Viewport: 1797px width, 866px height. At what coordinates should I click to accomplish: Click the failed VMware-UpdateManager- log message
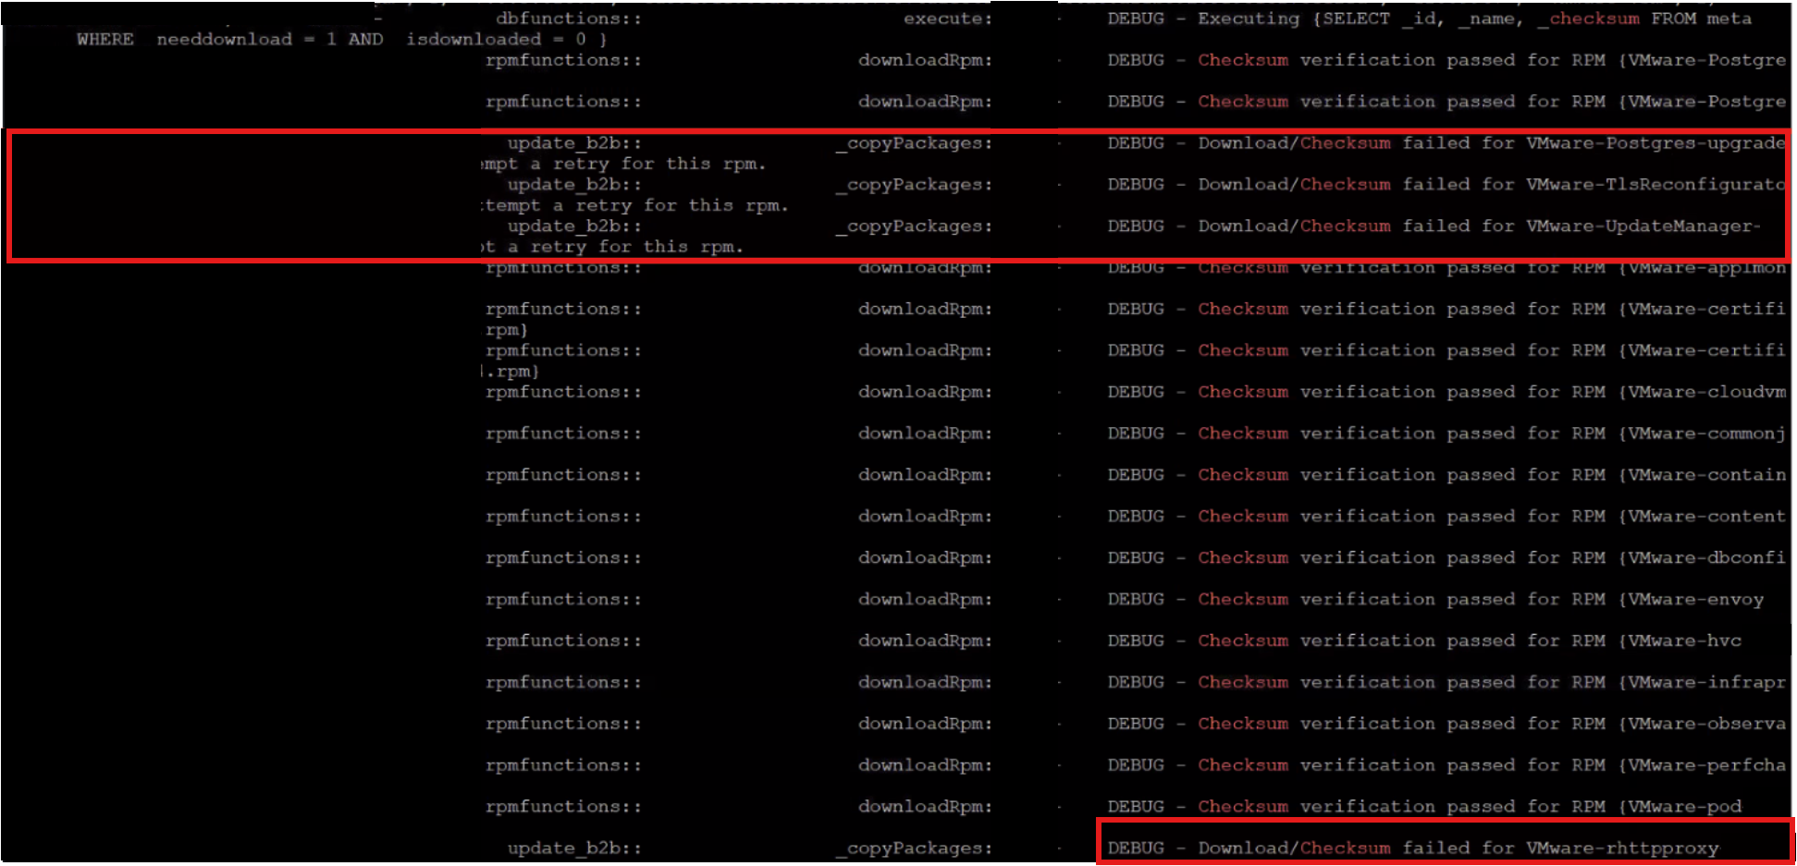tap(1479, 226)
